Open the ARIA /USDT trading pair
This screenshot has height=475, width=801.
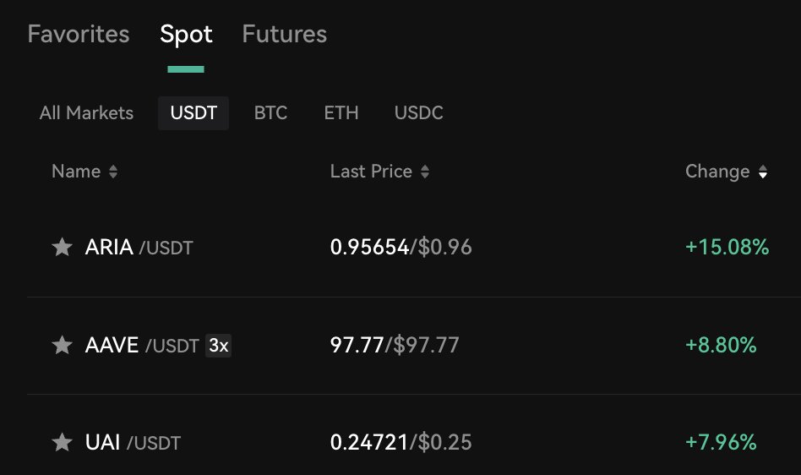(139, 248)
